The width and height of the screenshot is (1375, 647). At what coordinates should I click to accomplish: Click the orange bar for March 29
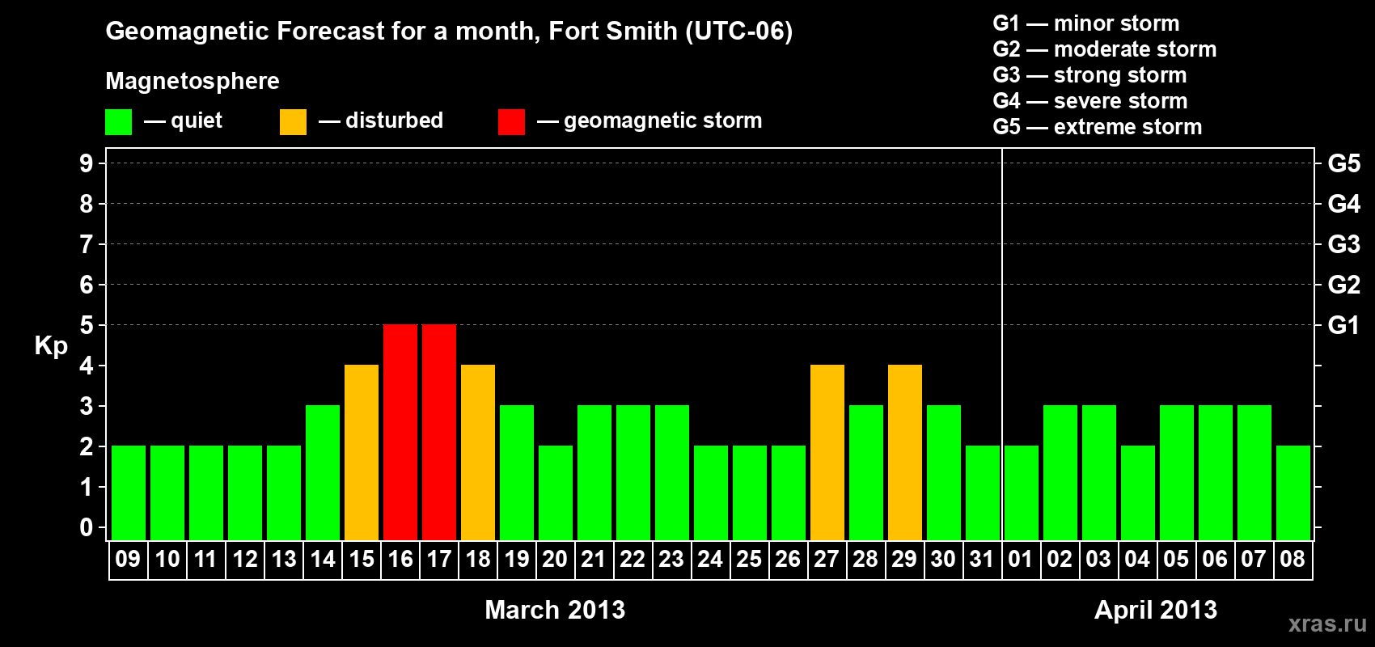click(x=905, y=453)
